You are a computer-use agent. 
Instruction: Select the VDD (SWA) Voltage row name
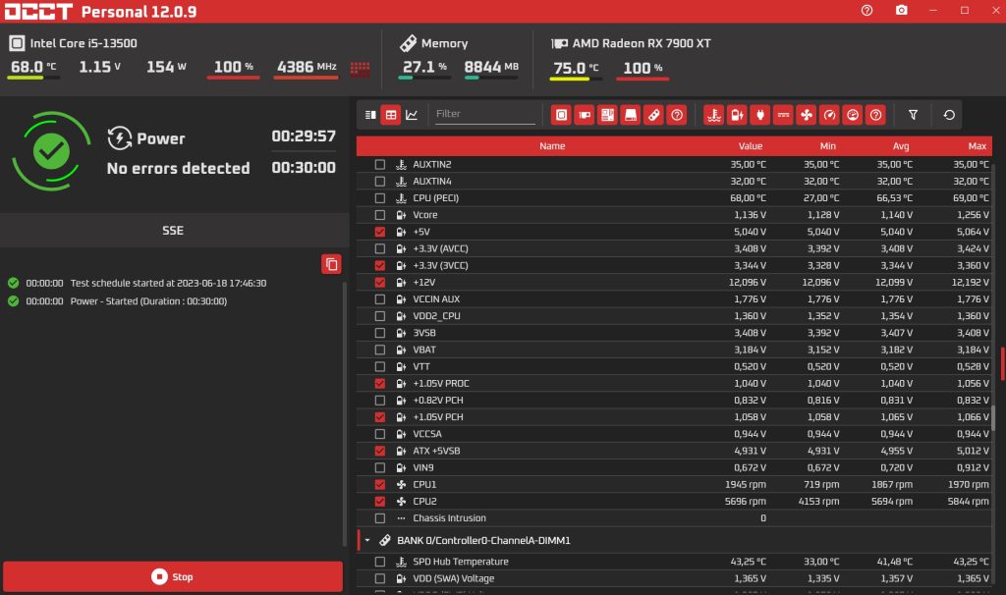pyautogui.click(x=454, y=578)
